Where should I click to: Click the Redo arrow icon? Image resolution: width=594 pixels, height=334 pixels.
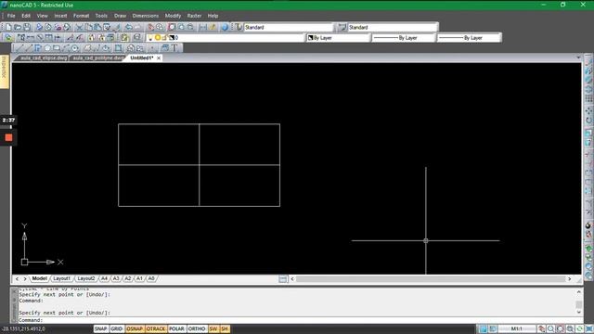click(x=138, y=27)
